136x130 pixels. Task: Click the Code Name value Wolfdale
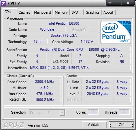tap(47, 29)
